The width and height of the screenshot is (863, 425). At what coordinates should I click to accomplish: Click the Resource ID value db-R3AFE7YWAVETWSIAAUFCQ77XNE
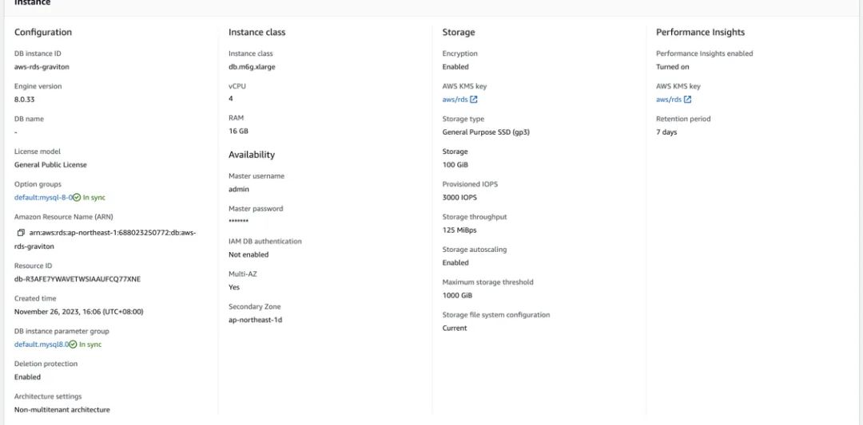78,279
